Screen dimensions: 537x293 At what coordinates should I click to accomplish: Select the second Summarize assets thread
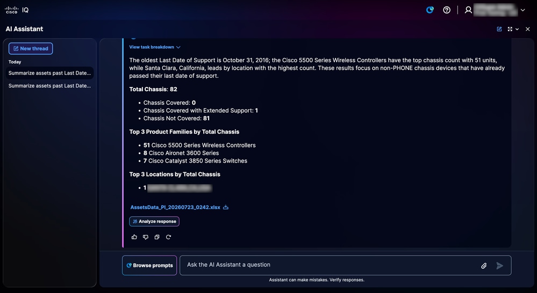click(49, 86)
